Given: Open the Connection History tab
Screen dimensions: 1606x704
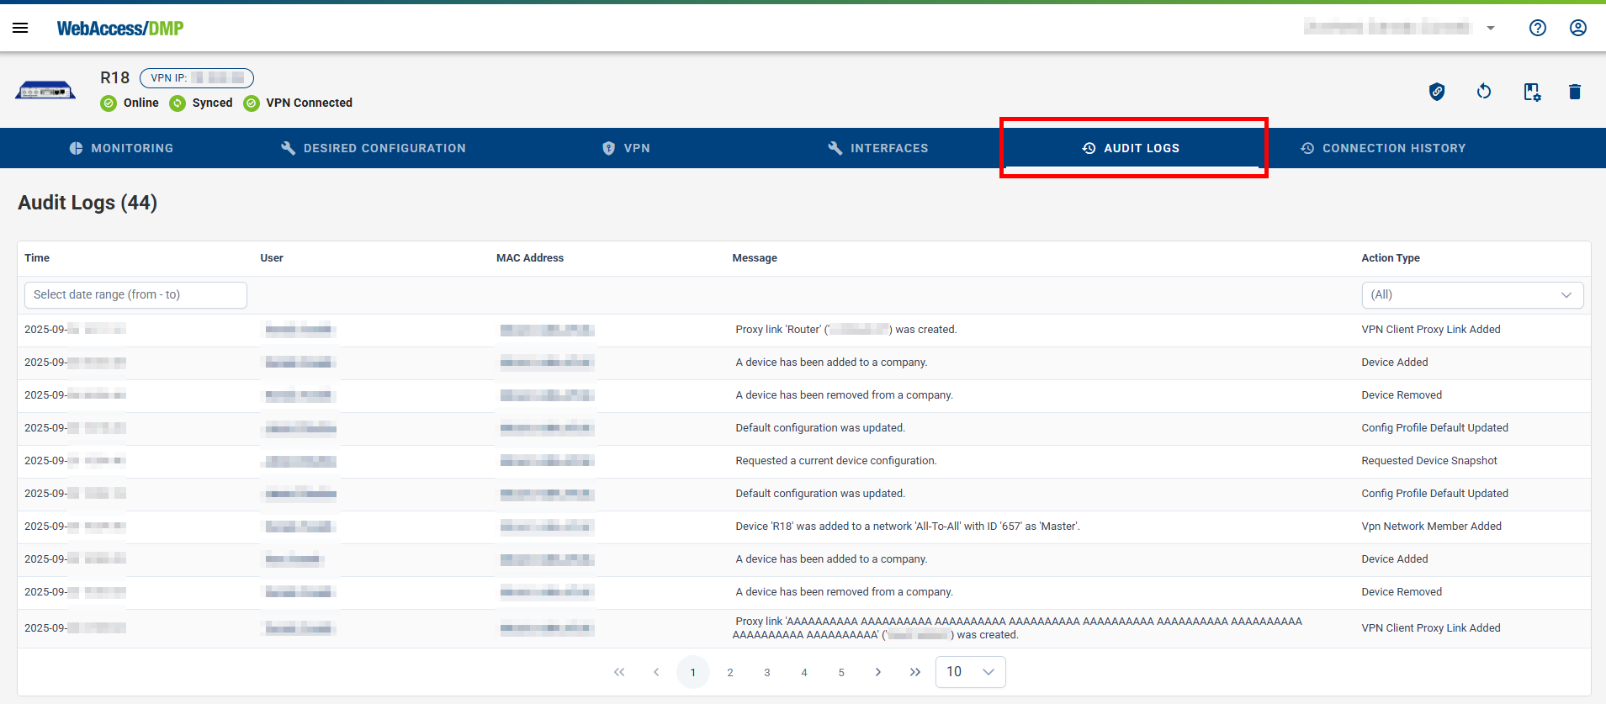Looking at the screenshot, I should (1382, 148).
